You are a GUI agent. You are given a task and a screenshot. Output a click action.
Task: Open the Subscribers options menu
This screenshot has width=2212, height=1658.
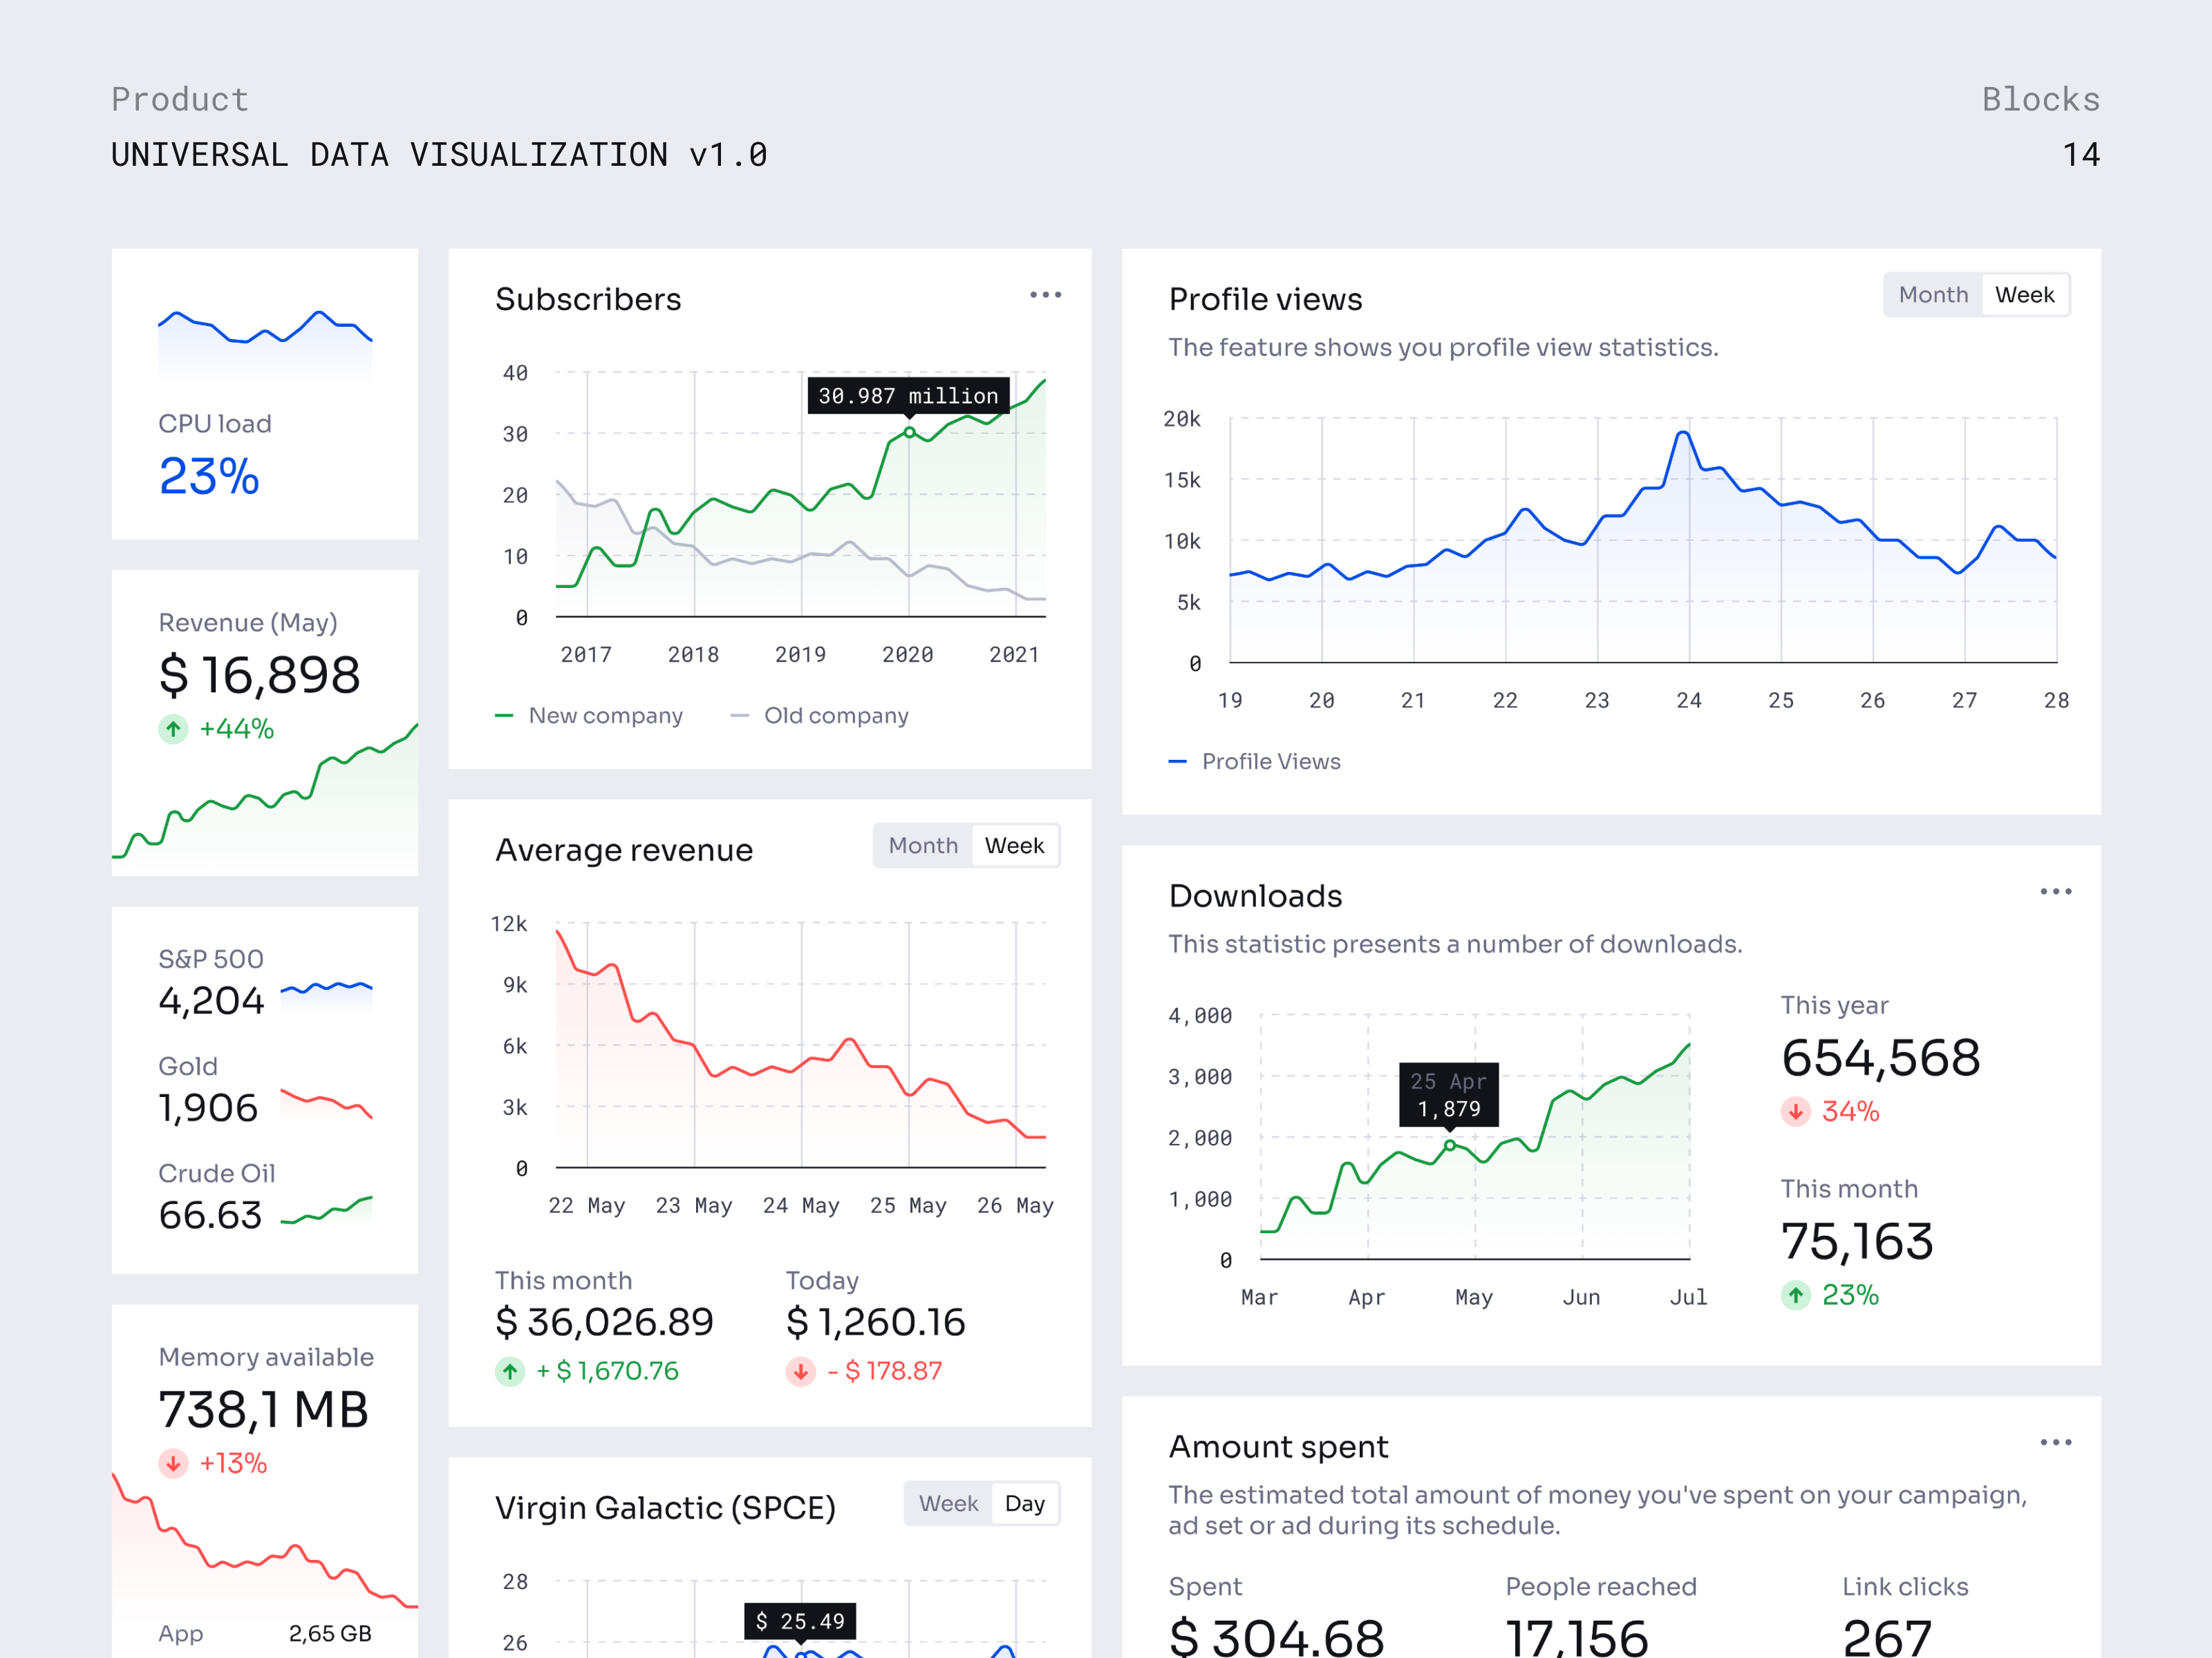coord(1046,294)
